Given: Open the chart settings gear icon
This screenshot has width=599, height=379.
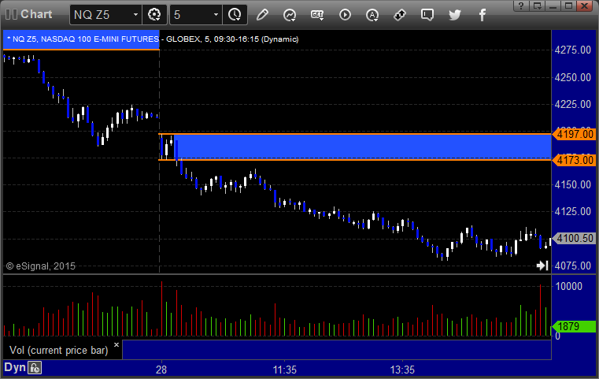Looking at the screenshot, I should pos(154,15).
